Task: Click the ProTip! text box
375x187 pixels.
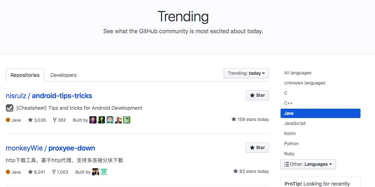Action: pos(320,182)
